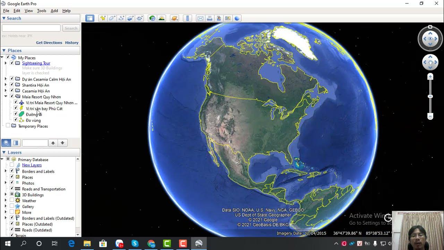
Task: Click the Places search magnifier button
Action: click(6, 143)
